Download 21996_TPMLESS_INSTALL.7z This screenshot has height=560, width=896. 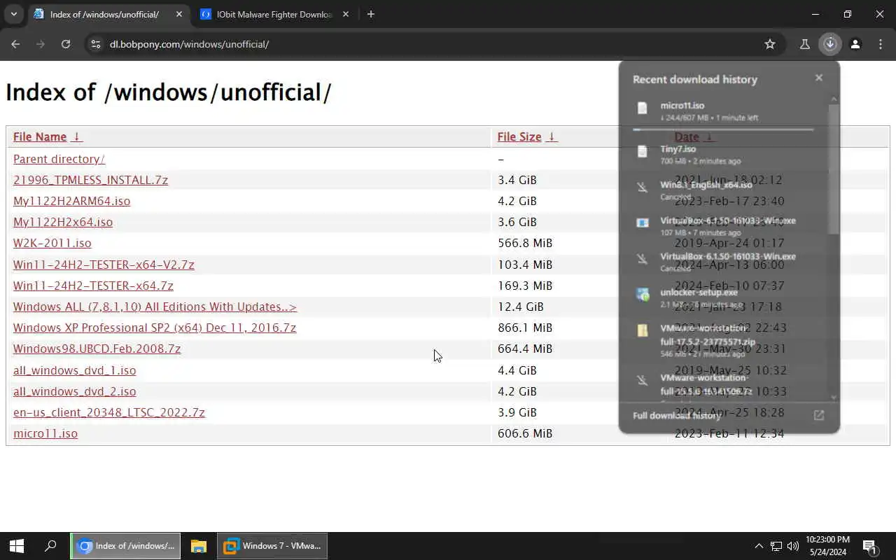coord(90,180)
